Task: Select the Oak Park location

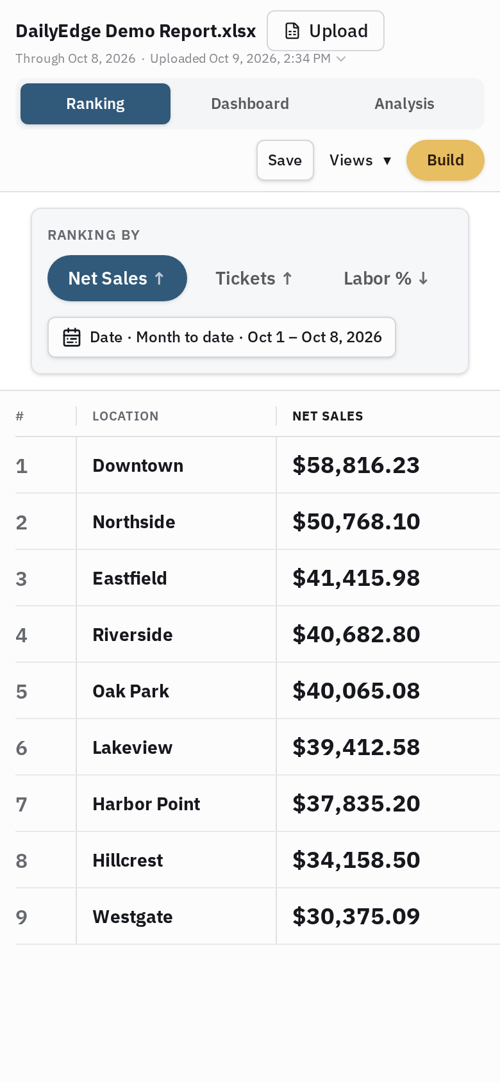Action: [x=131, y=691]
